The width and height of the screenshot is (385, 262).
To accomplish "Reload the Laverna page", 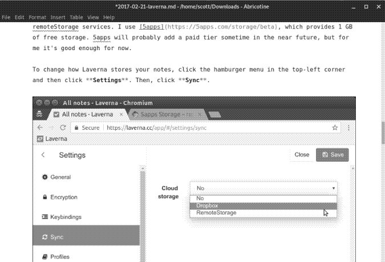I will click(63, 128).
